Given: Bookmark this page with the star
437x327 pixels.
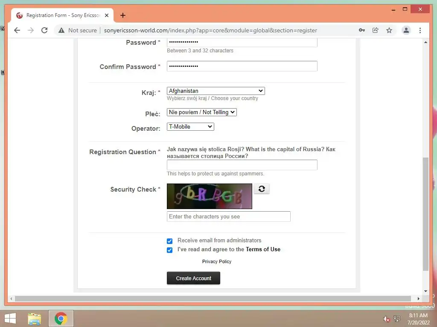Looking at the screenshot, I should (x=389, y=30).
